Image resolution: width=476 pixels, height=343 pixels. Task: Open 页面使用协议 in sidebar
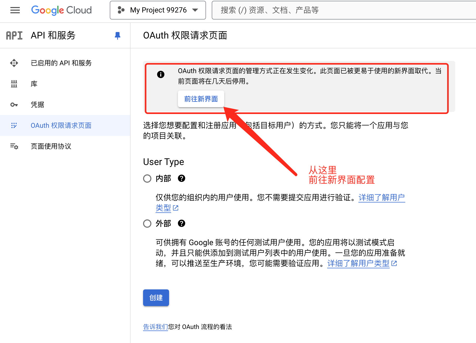pyautogui.click(x=65, y=146)
